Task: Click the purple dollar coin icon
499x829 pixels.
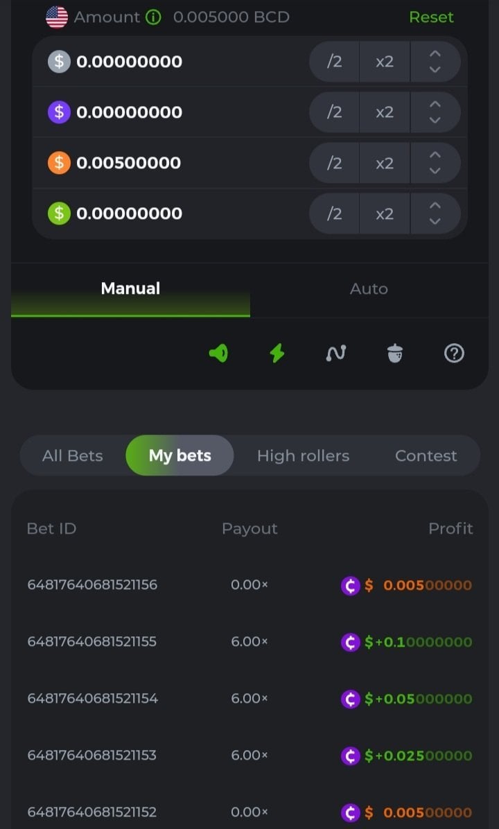Action: click(59, 112)
